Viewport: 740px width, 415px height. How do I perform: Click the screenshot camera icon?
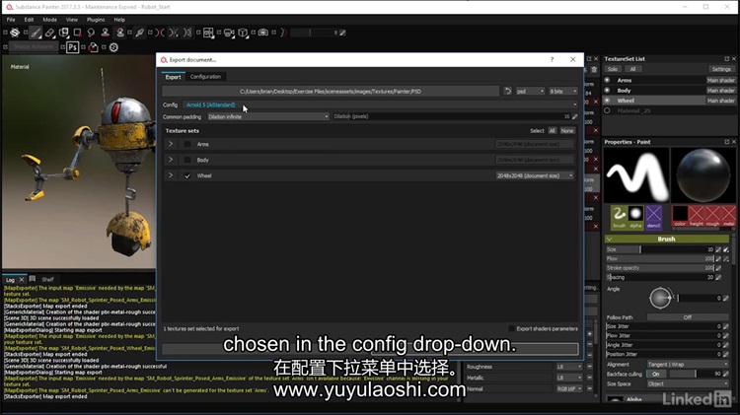click(x=263, y=33)
